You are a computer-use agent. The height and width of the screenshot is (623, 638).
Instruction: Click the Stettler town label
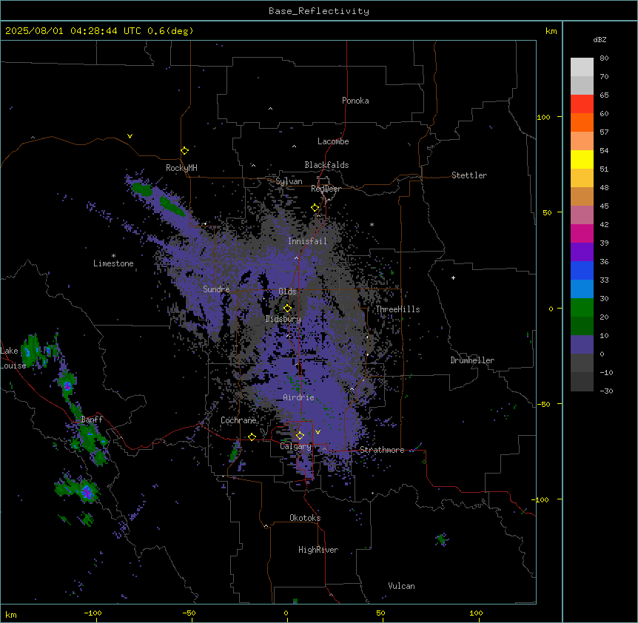pyautogui.click(x=469, y=175)
